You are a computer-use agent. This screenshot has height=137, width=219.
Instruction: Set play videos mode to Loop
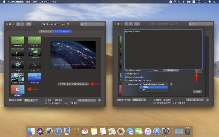click(x=155, y=70)
